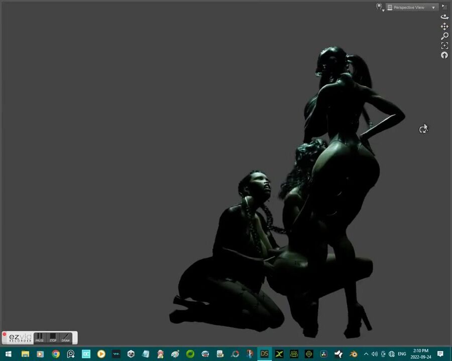452x361 pixels.
Task: Open the viewport options menu icon
Action: [x=444, y=7]
